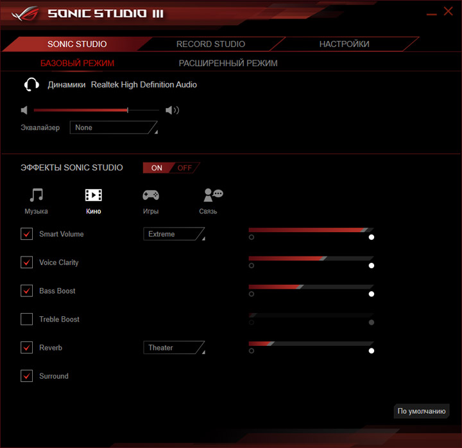Viewport: 462px width, 448px height.
Task: Minimize the Sonic Studio window
Action: (x=432, y=14)
